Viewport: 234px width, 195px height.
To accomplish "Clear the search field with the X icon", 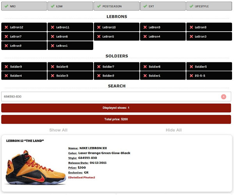I will 223,97.
